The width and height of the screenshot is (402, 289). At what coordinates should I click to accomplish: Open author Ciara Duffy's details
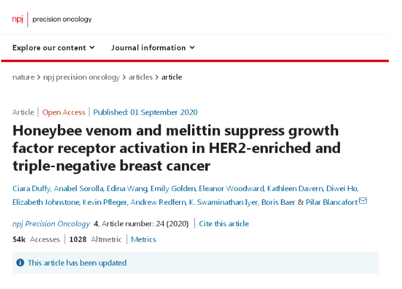(x=31, y=189)
